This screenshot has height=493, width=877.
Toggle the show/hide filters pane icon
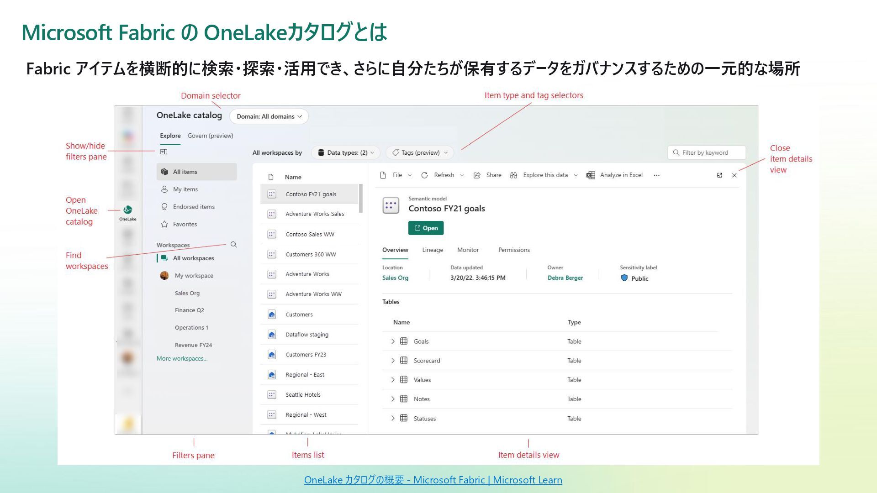pos(164,152)
